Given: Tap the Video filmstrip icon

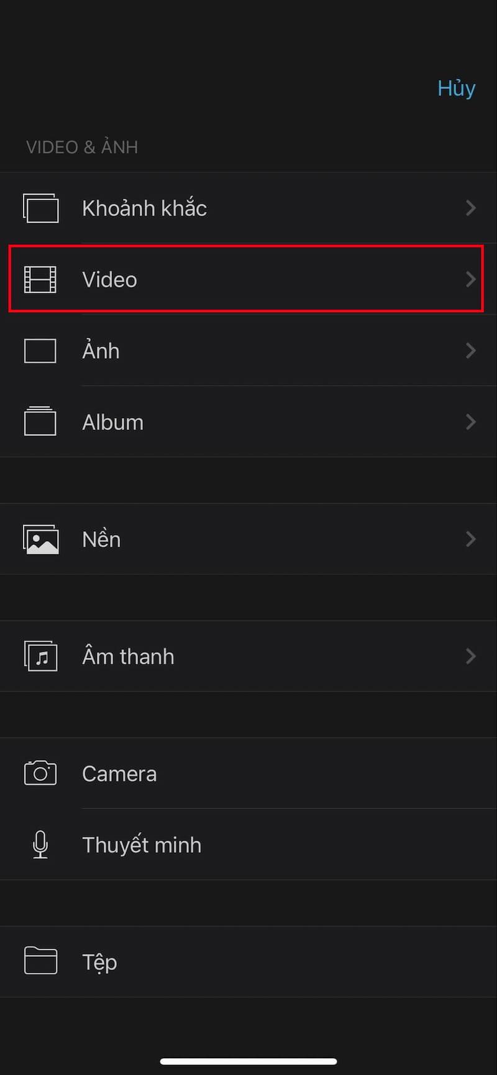Looking at the screenshot, I should [x=40, y=279].
